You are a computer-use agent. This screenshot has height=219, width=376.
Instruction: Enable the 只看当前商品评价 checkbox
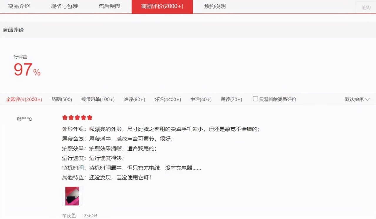click(x=255, y=99)
